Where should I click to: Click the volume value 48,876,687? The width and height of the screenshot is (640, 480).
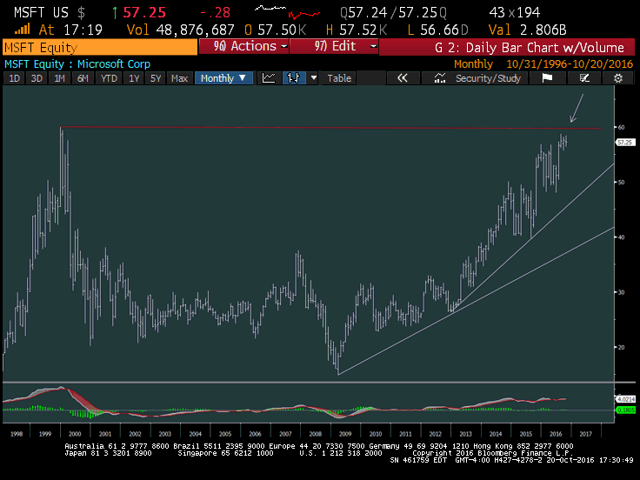click(x=195, y=30)
